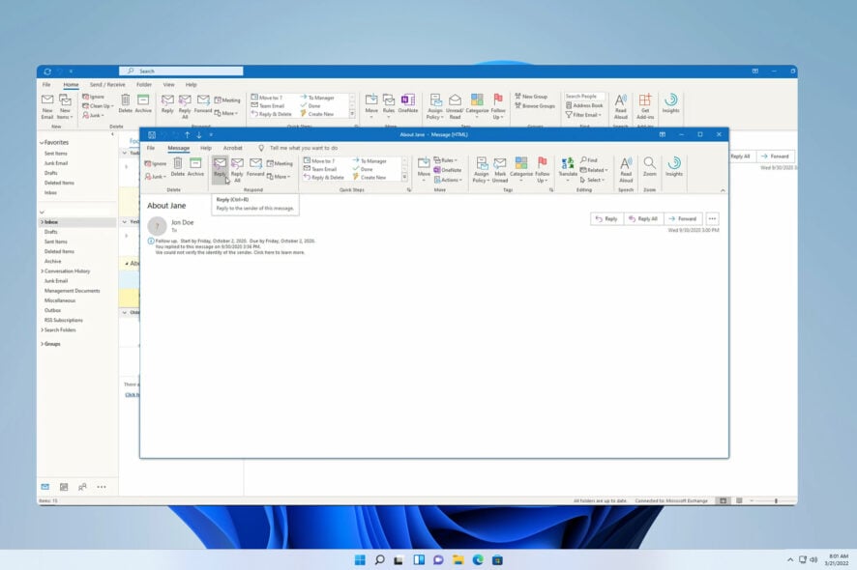This screenshot has width=857, height=570.
Task: Click the Tell me what you want to do box
Action: point(304,148)
